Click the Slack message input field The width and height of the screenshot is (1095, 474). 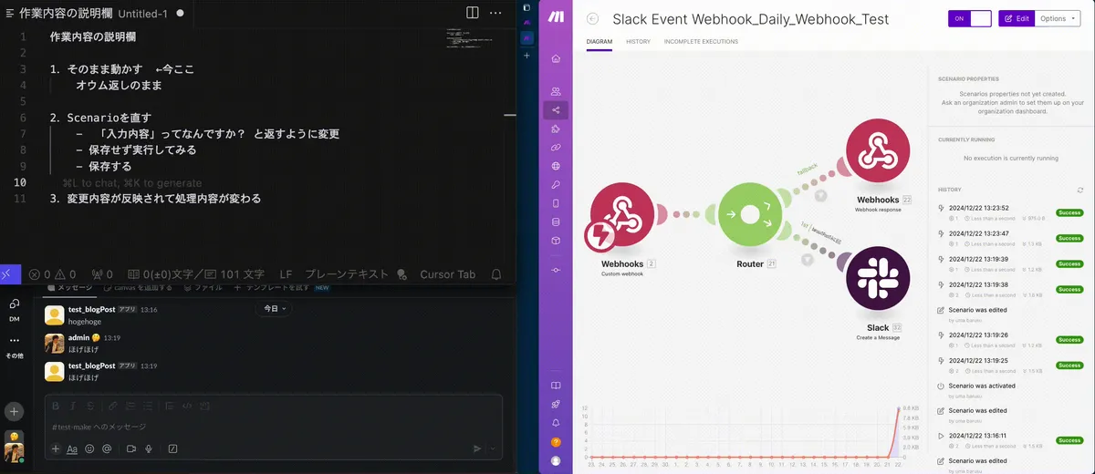[273, 427]
